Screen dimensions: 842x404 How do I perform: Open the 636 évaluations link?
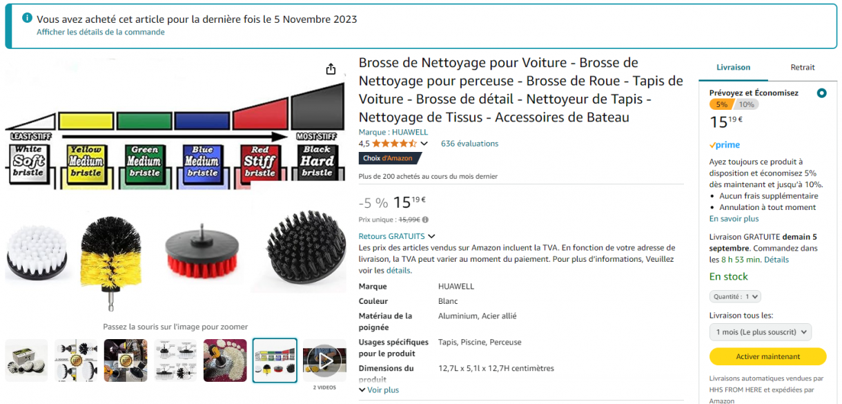(x=469, y=144)
